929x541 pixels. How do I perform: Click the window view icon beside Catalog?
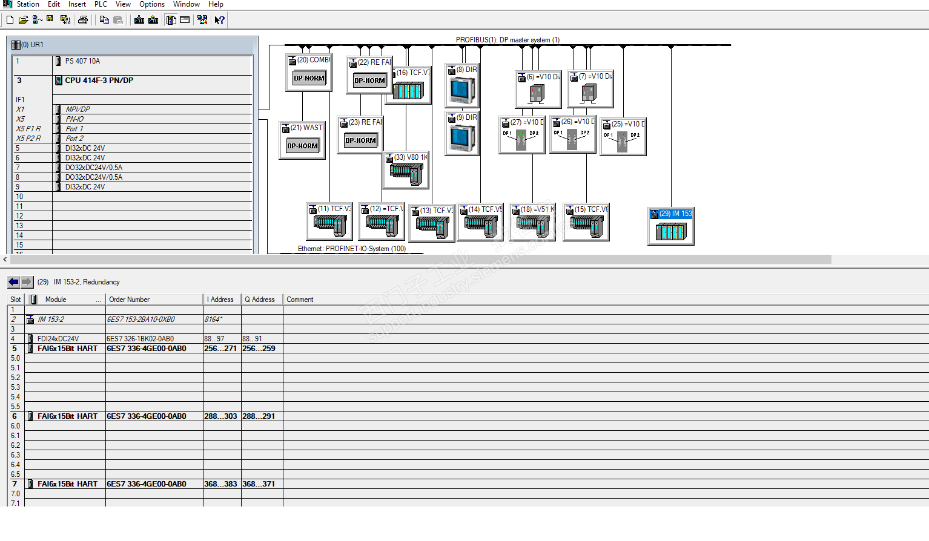pyautogui.click(x=185, y=20)
